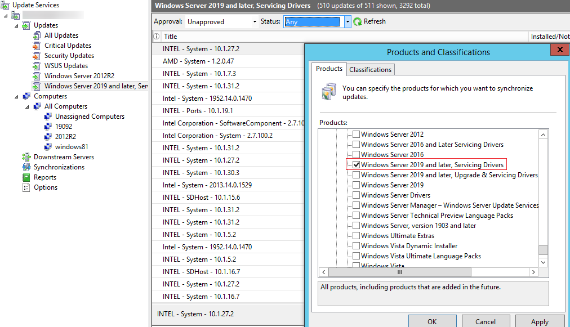The height and width of the screenshot is (327, 570).
Task: Click the Refresh button label
Action: 375,21
